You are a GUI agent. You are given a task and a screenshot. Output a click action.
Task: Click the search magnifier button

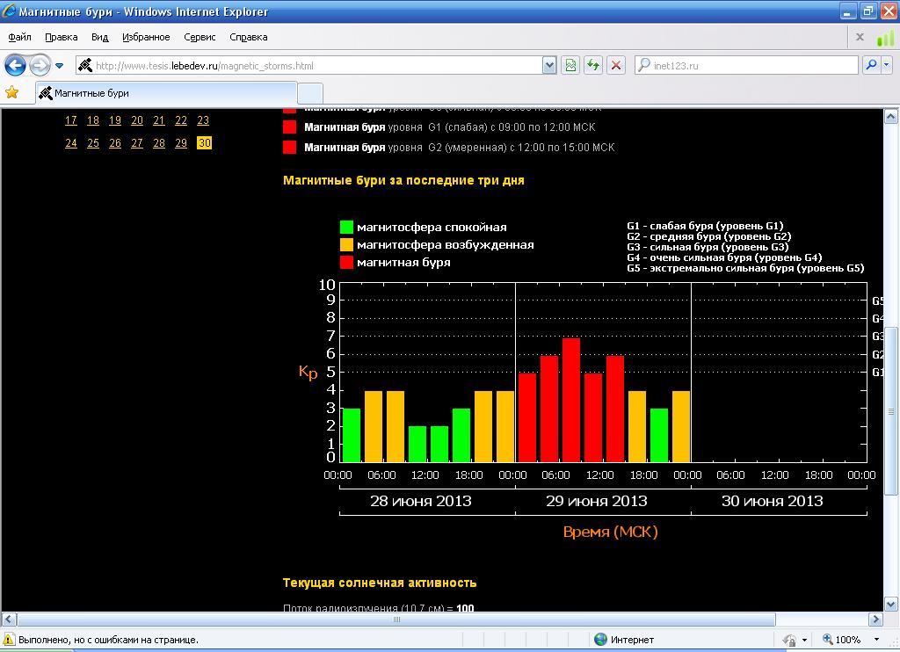[x=871, y=65]
